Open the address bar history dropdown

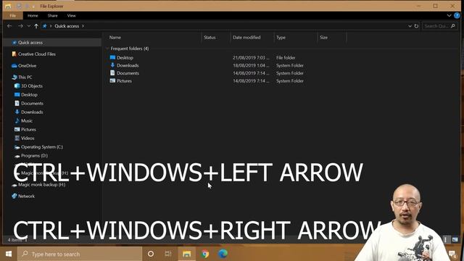point(410,26)
